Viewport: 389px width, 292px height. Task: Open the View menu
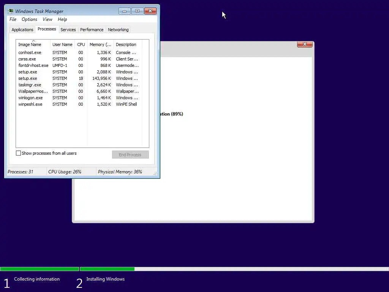pos(47,19)
